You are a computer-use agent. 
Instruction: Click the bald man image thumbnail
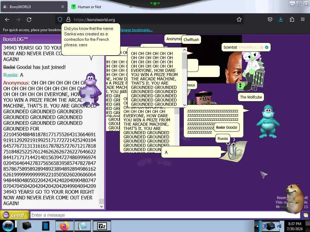233,67
